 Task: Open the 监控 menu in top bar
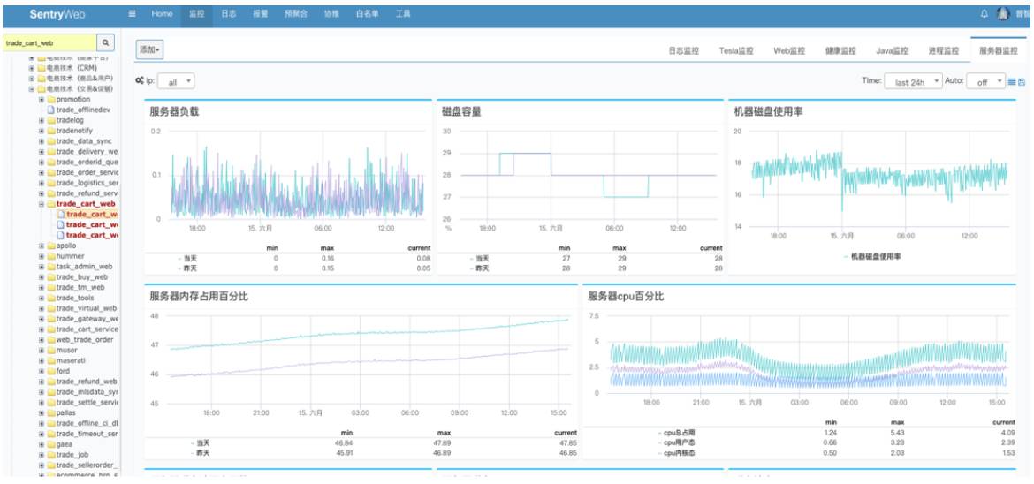coord(197,14)
